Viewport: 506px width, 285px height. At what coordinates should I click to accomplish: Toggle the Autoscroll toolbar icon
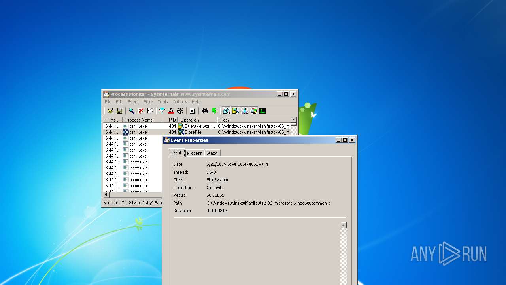pyautogui.click(x=141, y=111)
